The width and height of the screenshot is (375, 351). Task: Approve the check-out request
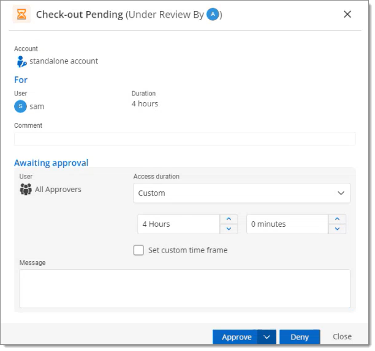click(235, 337)
